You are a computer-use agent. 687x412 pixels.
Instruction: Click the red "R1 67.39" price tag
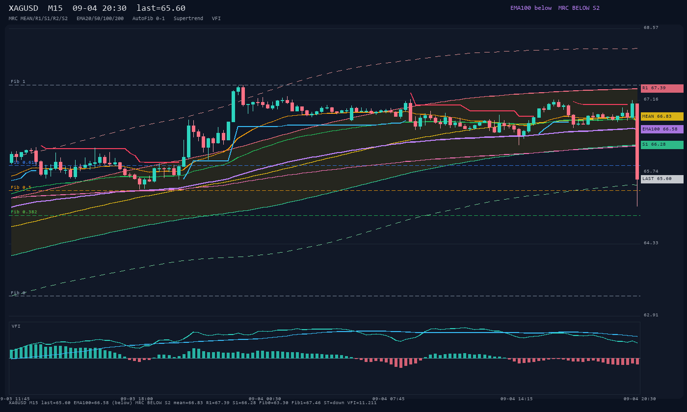coord(662,88)
